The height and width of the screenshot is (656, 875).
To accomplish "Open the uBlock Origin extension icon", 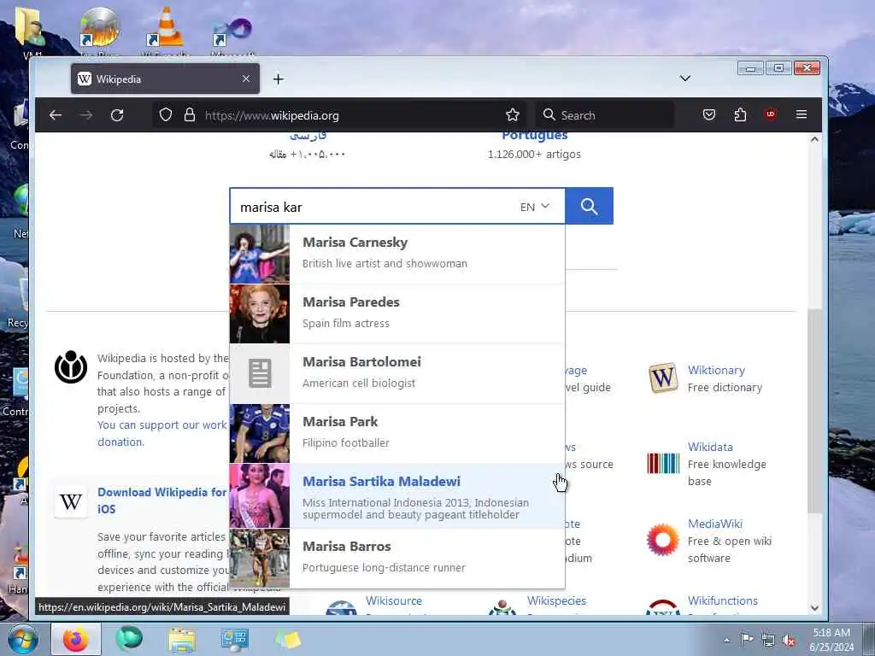I will (x=771, y=114).
